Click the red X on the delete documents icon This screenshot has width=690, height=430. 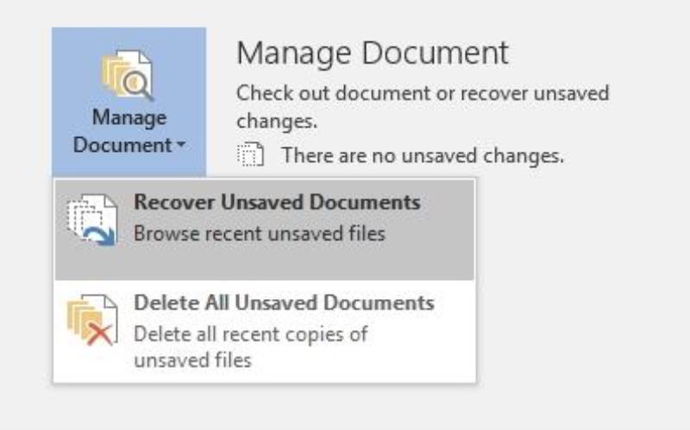(x=100, y=334)
